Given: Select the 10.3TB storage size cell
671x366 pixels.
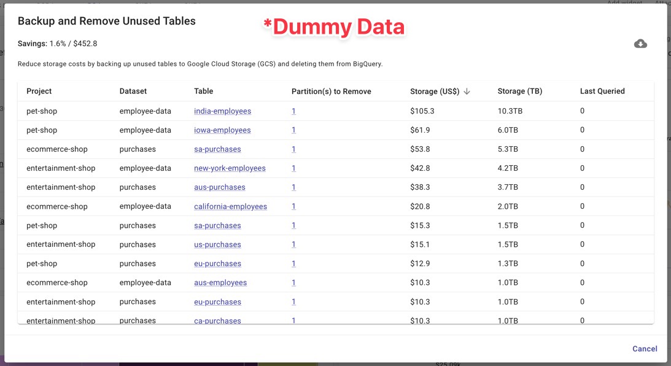Looking at the screenshot, I should pyautogui.click(x=510, y=111).
